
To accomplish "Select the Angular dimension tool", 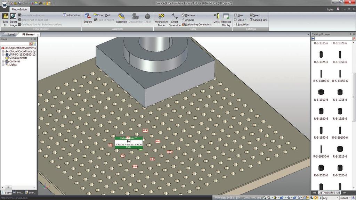I will [188, 20].
